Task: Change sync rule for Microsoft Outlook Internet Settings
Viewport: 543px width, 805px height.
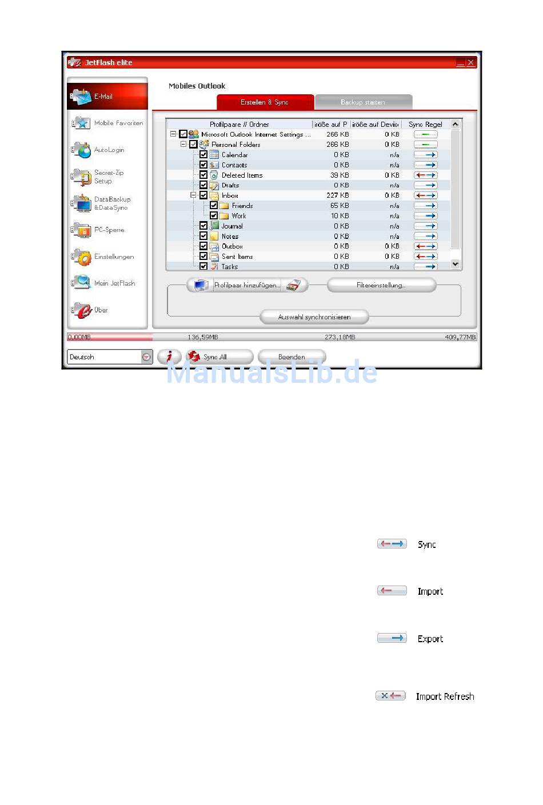Action: point(426,134)
